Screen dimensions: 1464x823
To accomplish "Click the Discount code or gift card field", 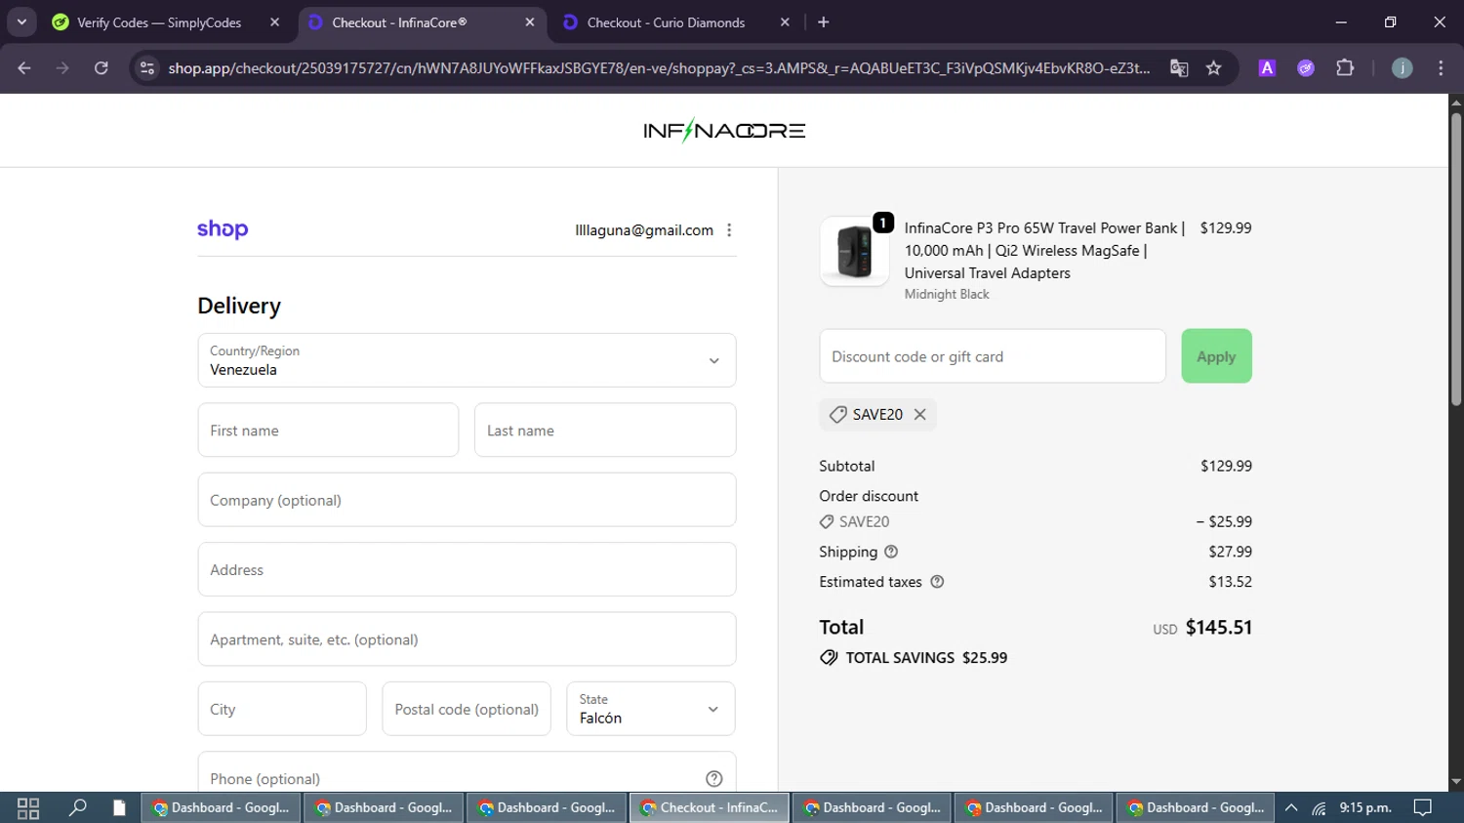I will tap(993, 356).
